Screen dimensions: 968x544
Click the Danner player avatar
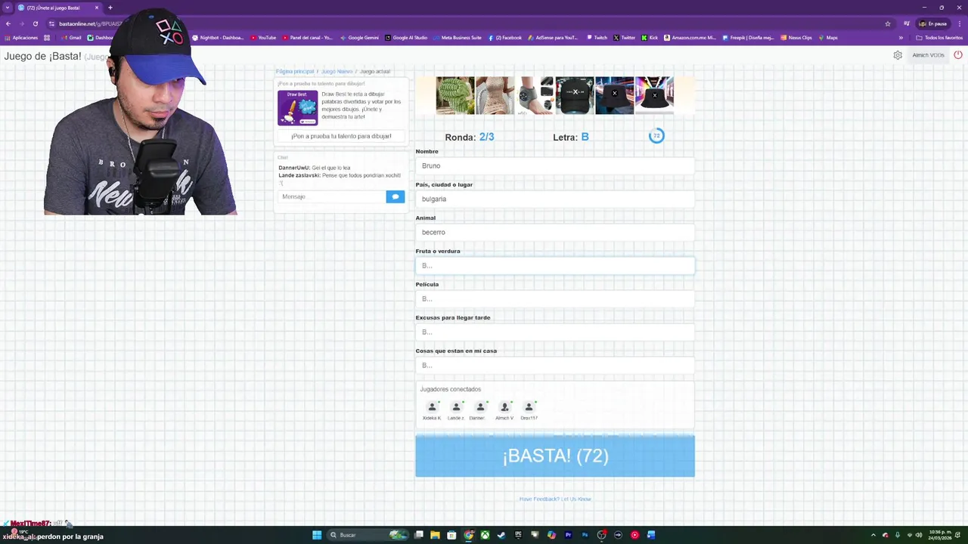pyautogui.click(x=480, y=407)
